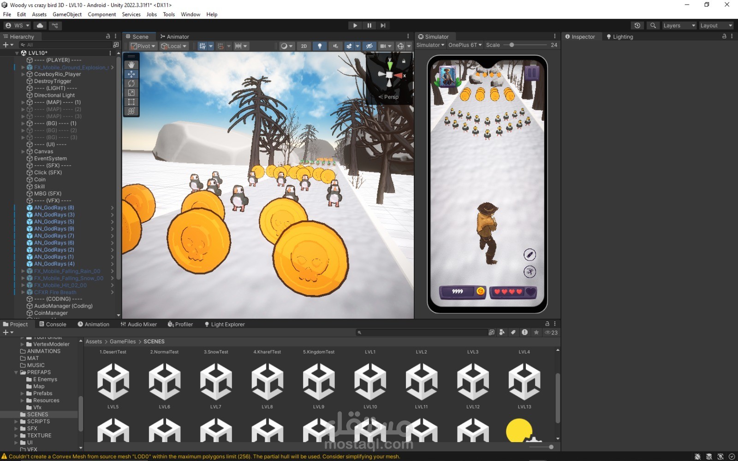Viewport: 738px width, 461px height.
Task: Collapse the LVL10 scene root
Action: (x=17, y=53)
